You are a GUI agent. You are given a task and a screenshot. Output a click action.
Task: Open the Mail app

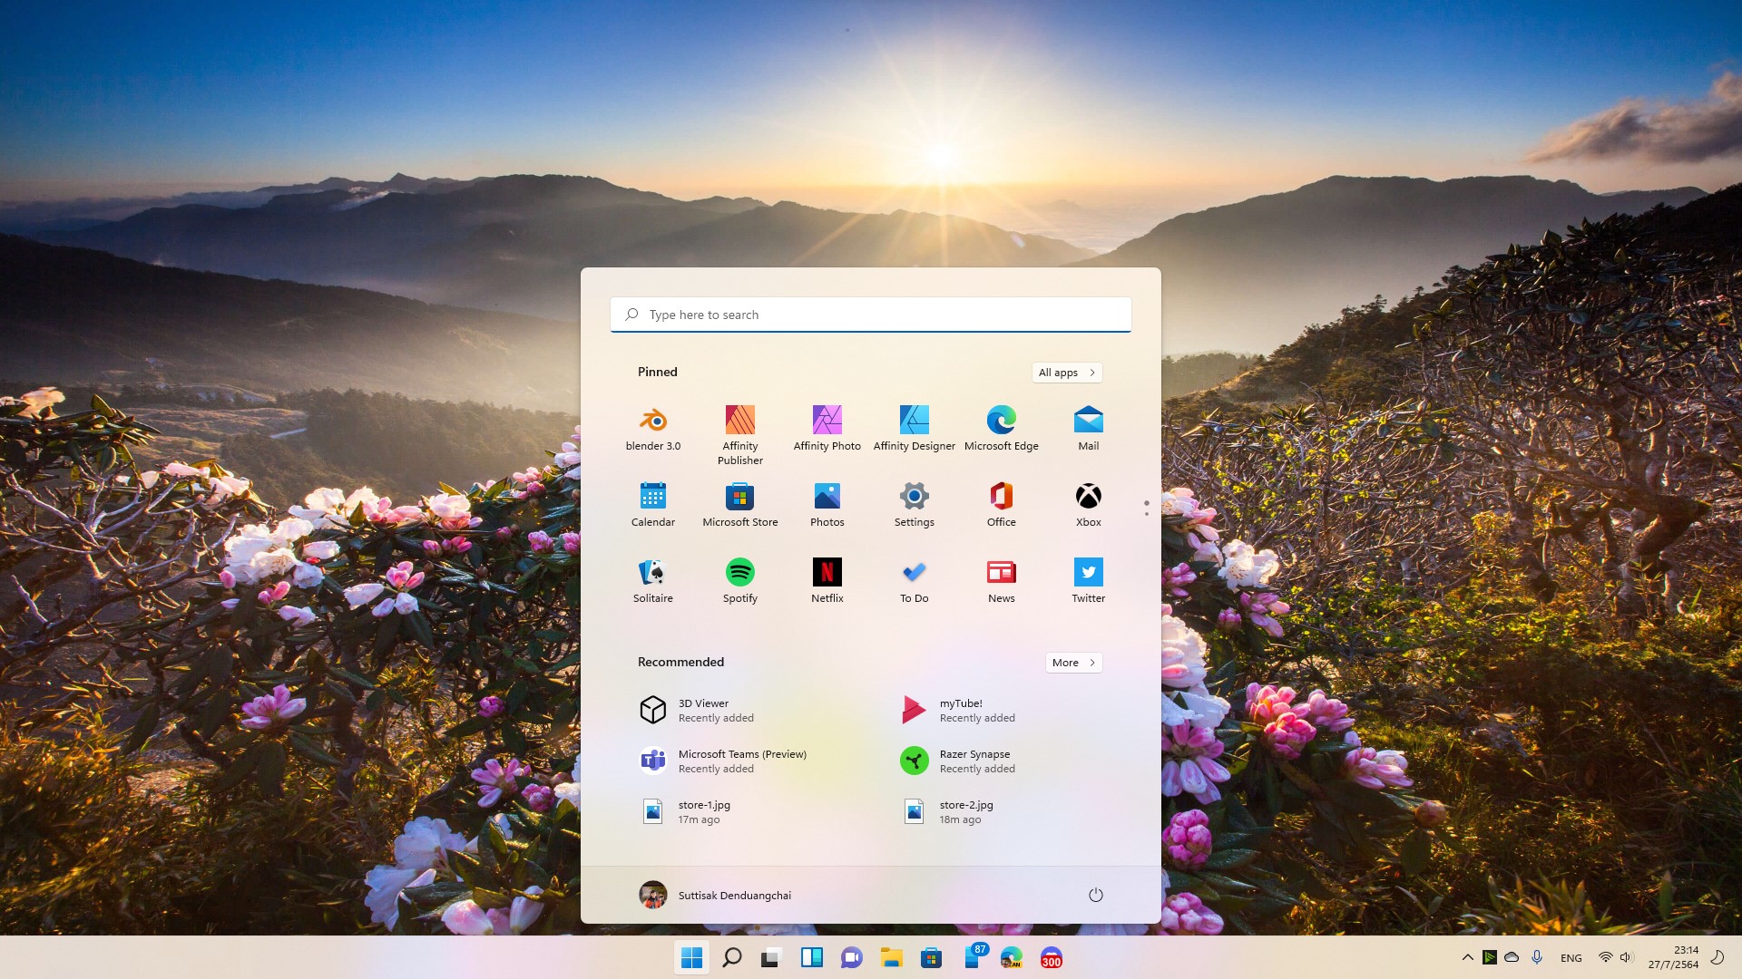pyautogui.click(x=1089, y=429)
